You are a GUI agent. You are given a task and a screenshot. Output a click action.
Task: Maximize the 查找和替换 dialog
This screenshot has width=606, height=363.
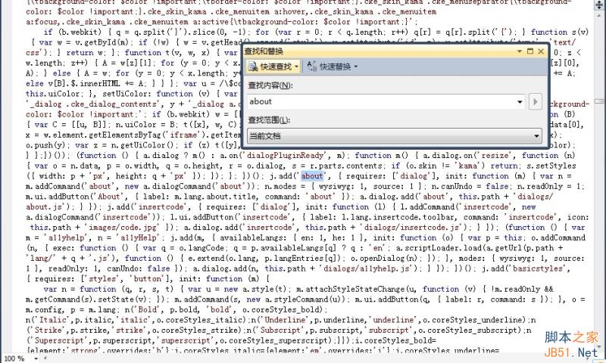click(530, 51)
